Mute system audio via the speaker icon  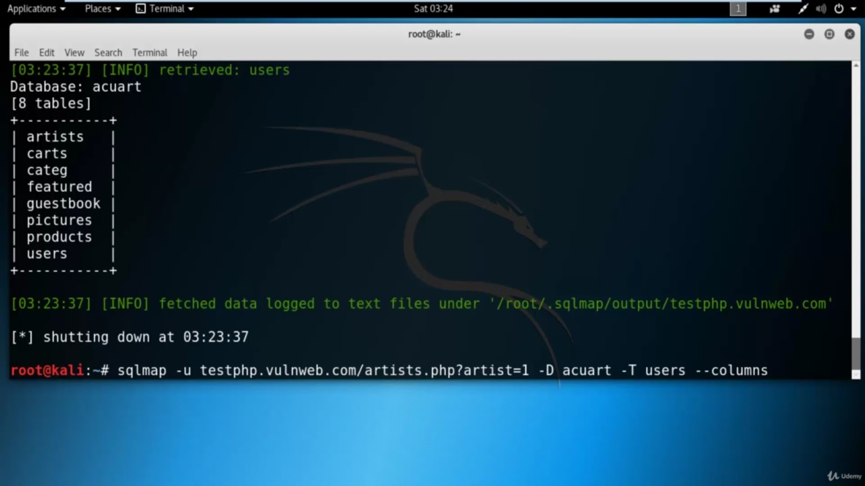pos(821,8)
